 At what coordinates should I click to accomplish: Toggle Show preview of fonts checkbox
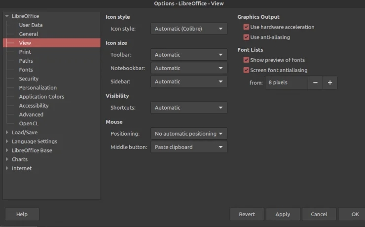click(246, 60)
